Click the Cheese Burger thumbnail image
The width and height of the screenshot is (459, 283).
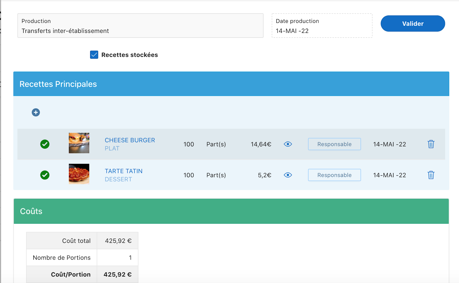[x=79, y=143]
